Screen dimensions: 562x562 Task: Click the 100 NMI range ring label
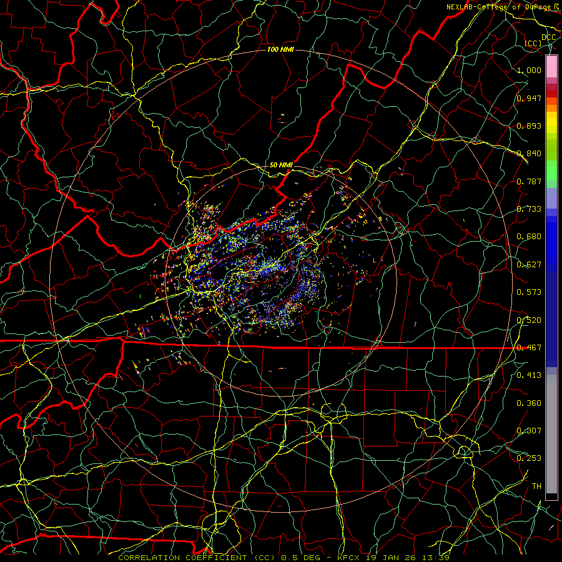click(280, 49)
